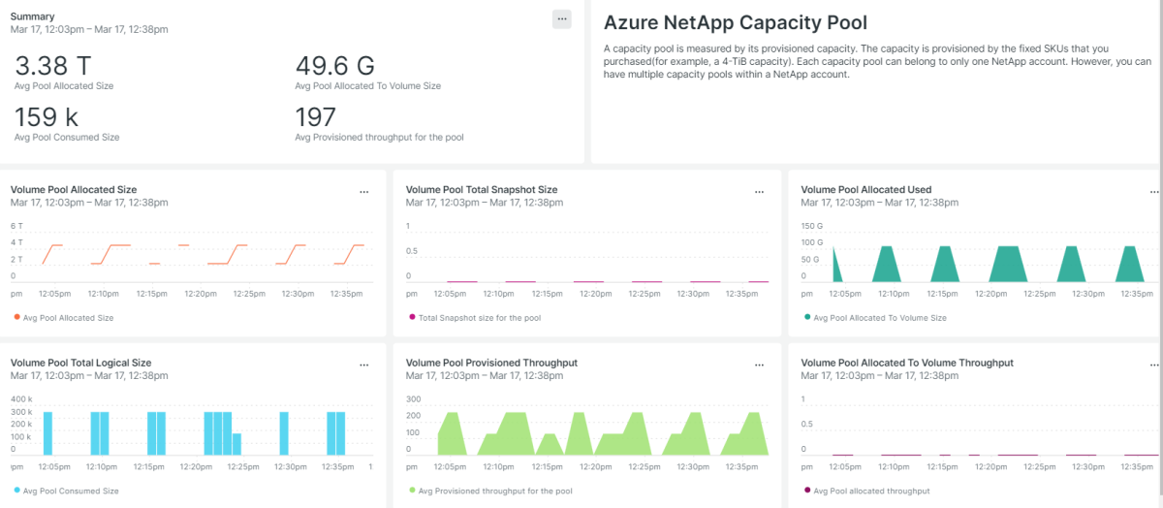Toggle the blue Avg Pool Consumed Size legend
Viewport: 1163px width, 508px height.
click(66, 491)
